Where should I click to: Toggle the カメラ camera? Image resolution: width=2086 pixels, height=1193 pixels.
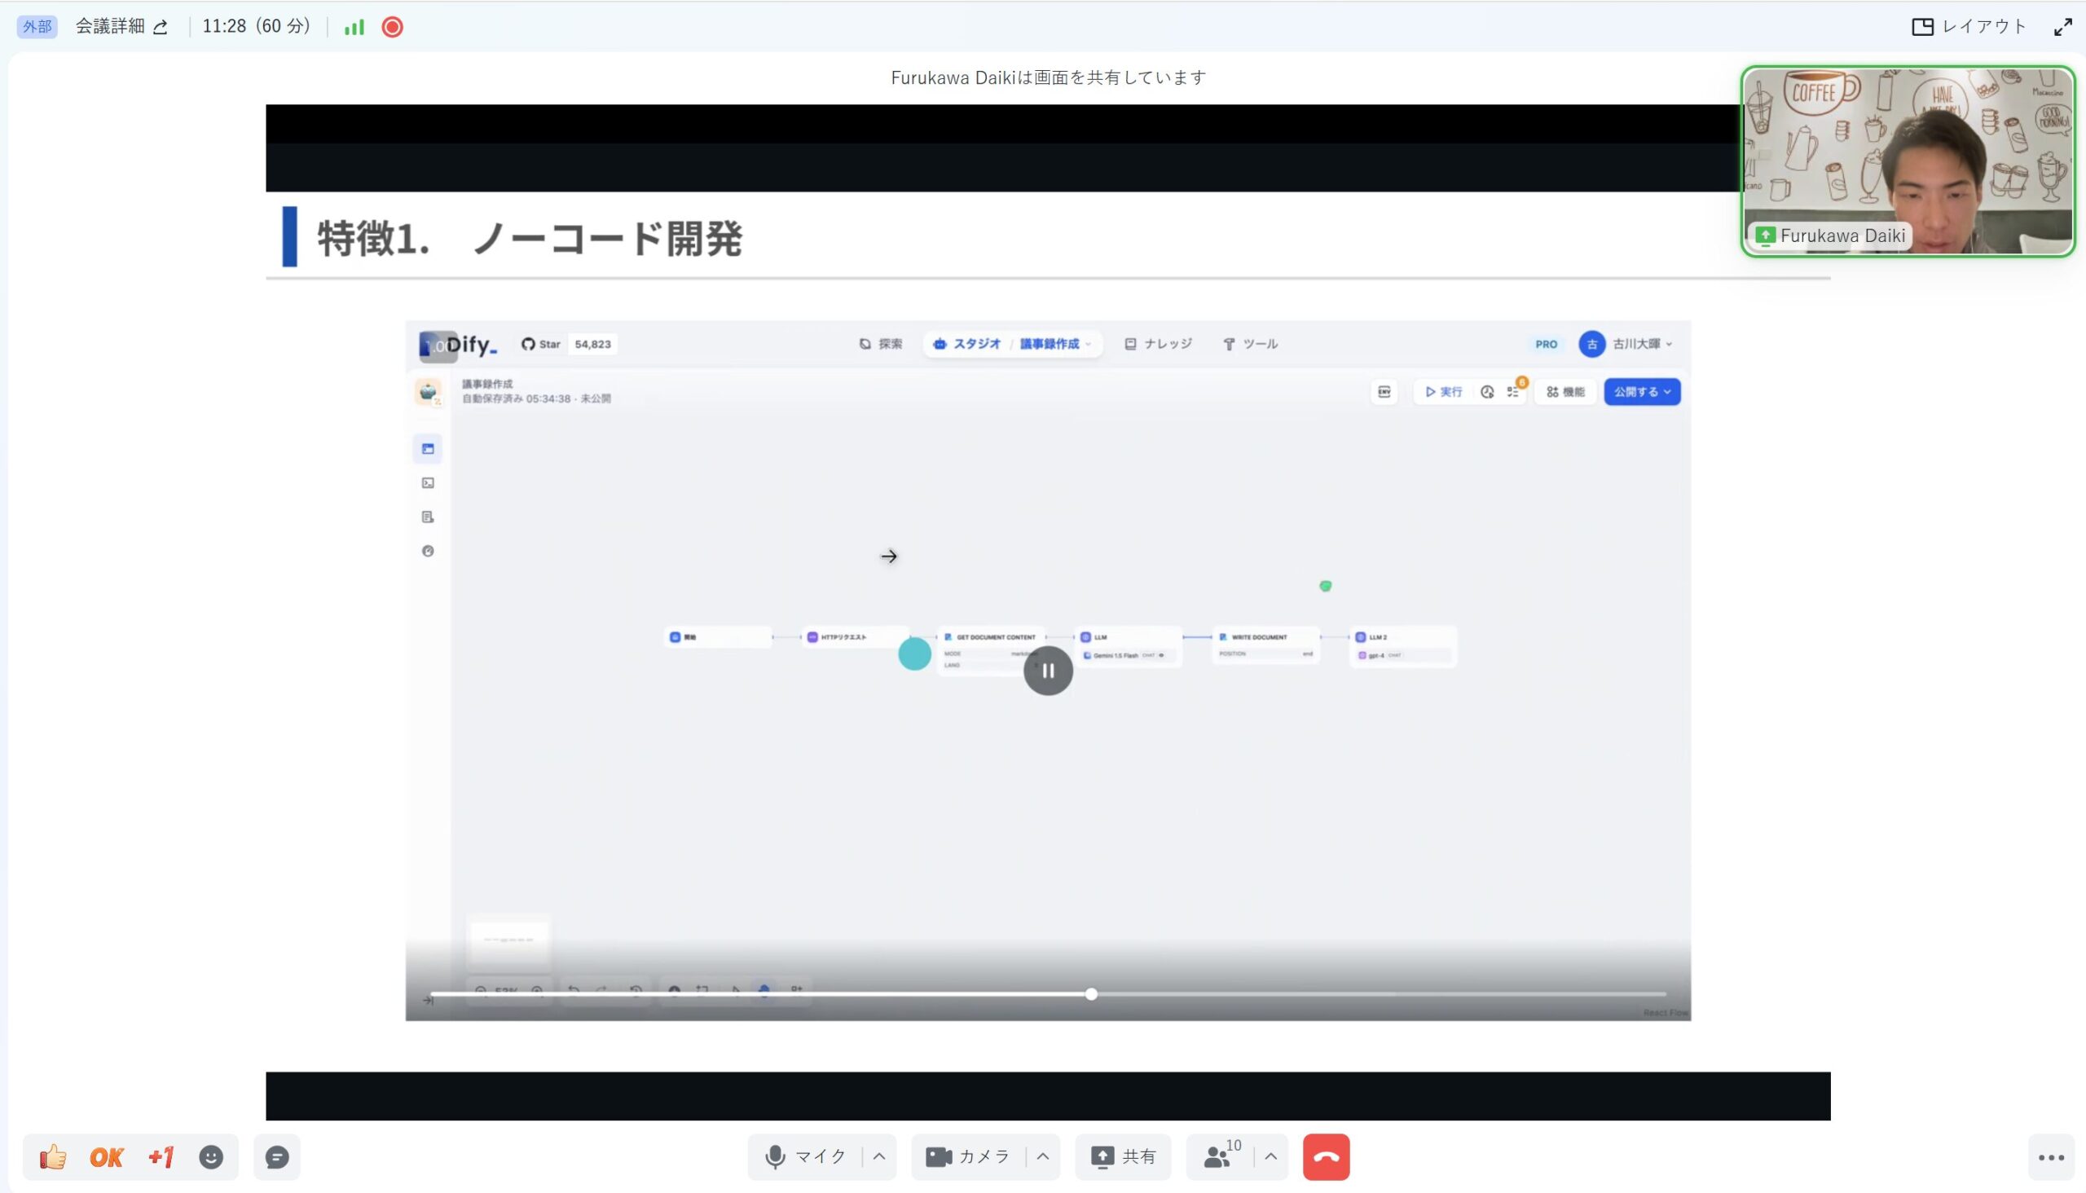[x=967, y=1156]
